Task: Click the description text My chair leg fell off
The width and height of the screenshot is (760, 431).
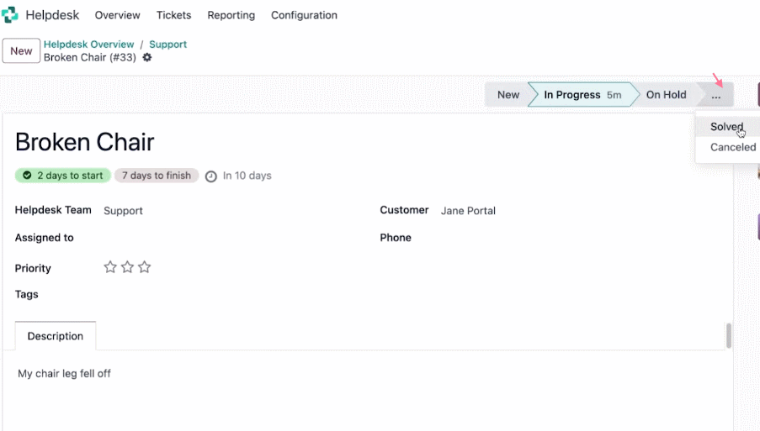Action: coord(64,373)
